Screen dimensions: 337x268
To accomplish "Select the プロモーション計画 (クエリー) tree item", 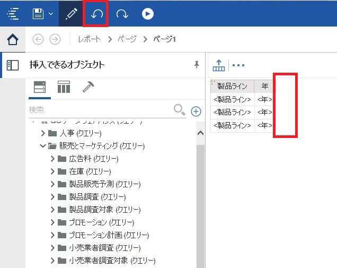I will point(109,235).
